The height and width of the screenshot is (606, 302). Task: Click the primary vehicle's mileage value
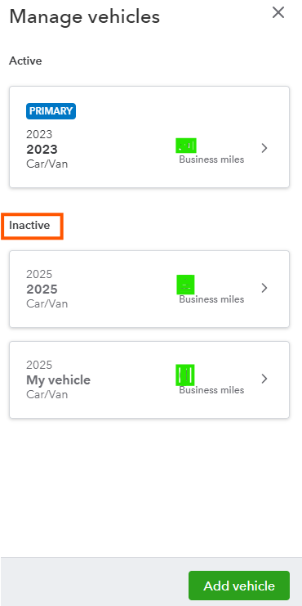tap(186, 146)
